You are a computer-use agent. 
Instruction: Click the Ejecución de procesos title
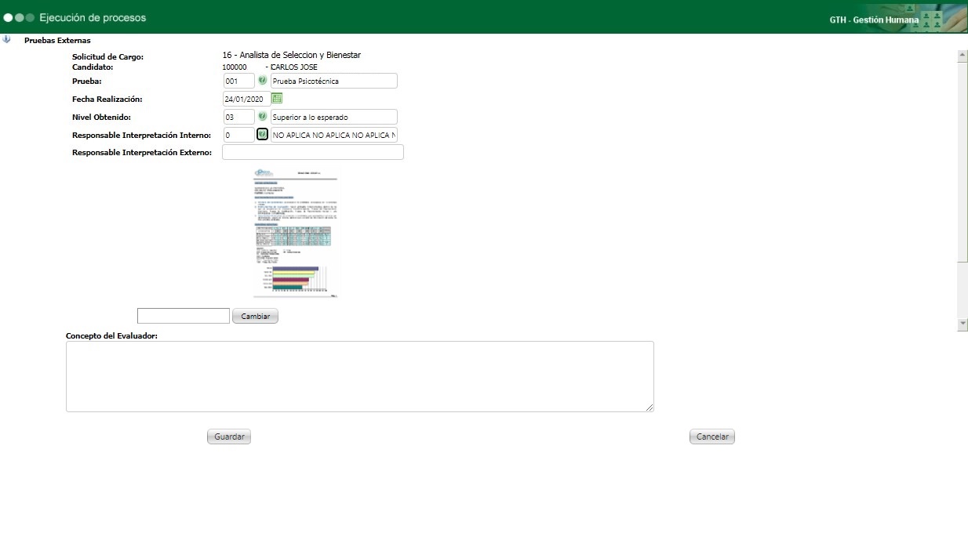pos(93,17)
